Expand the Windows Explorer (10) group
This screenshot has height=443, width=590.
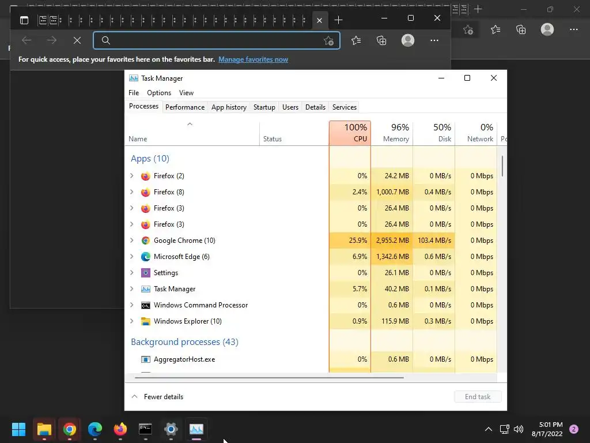click(x=132, y=321)
